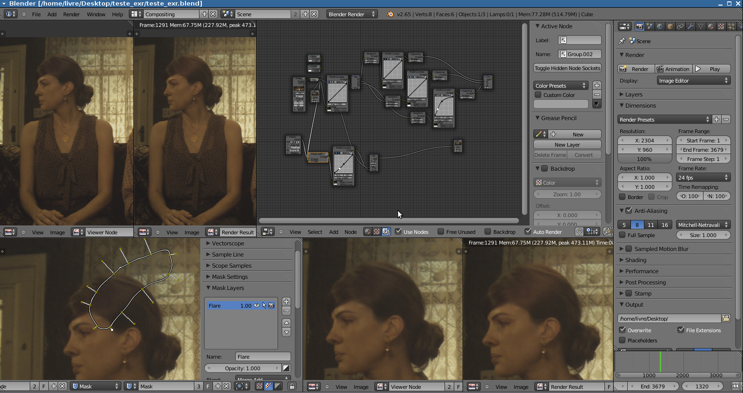
Task: Open the World properties tab
Action: [660, 26]
